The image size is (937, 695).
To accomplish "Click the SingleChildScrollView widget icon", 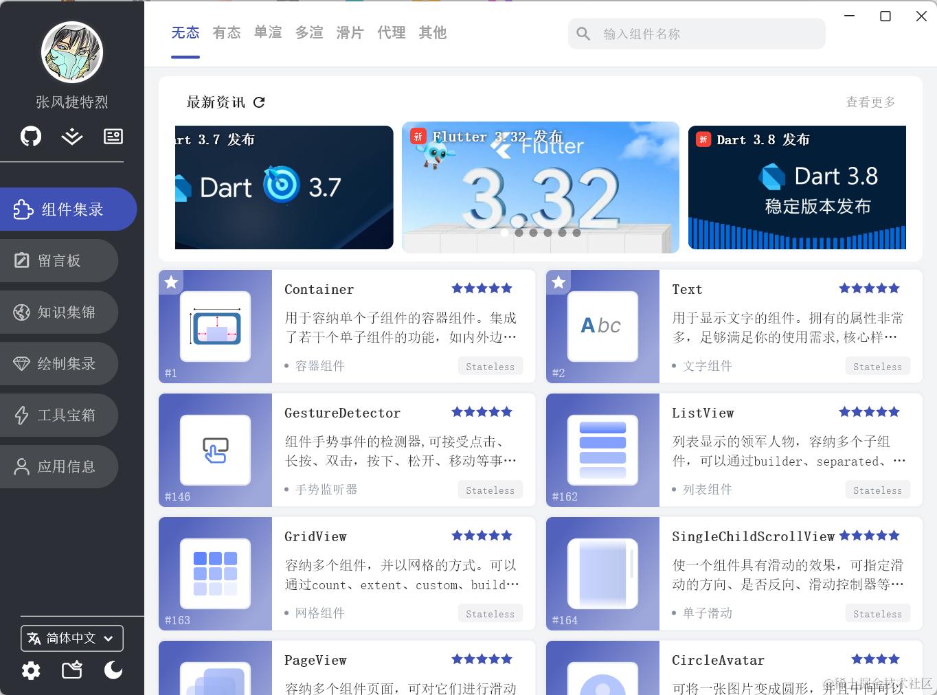I will tap(602, 573).
